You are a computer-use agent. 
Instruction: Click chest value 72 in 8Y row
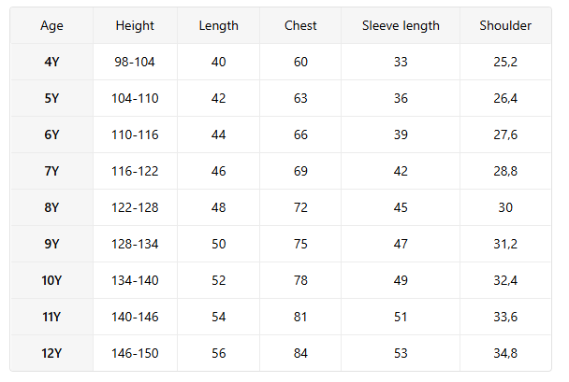300,207
